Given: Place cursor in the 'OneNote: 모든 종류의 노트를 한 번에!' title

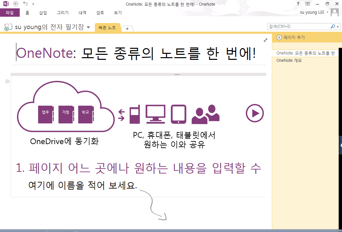Looking at the screenshot, I should point(136,53).
